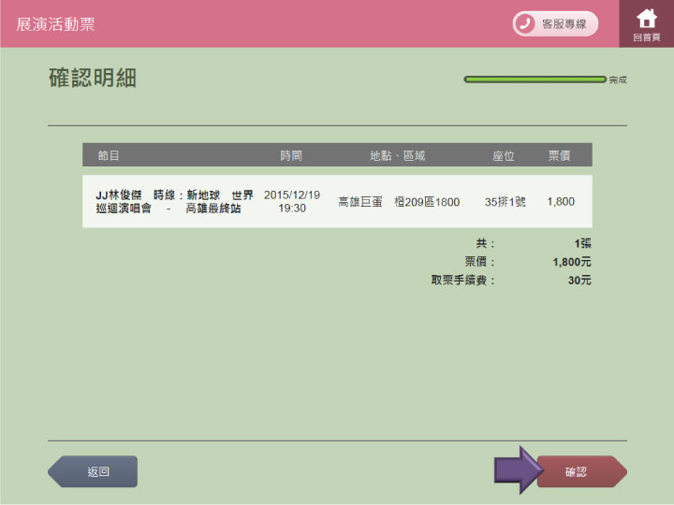Select the JJ林俊傑 concert program name
This screenshot has width=674, height=505.
click(x=174, y=201)
